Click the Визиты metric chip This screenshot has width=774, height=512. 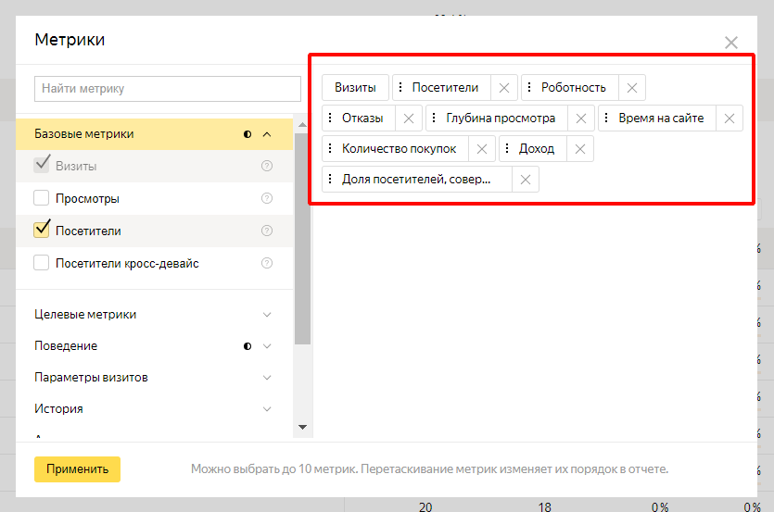[x=355, y=88]
